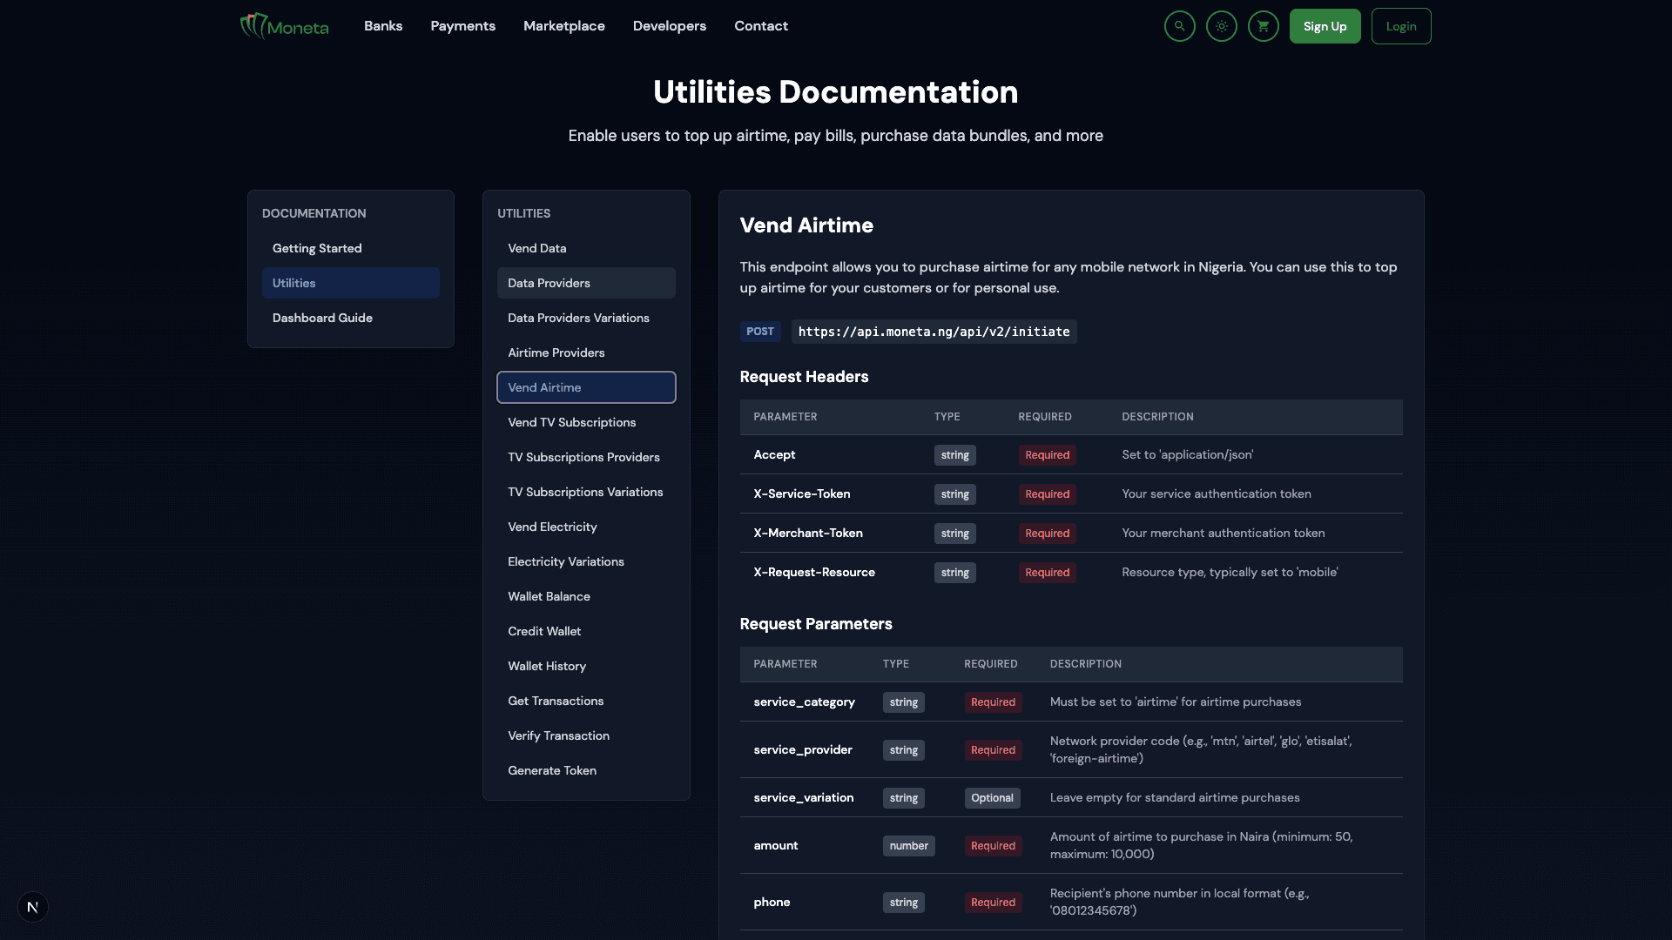
Task: Open Electricity Variations docs
Action: click(586, 561)
